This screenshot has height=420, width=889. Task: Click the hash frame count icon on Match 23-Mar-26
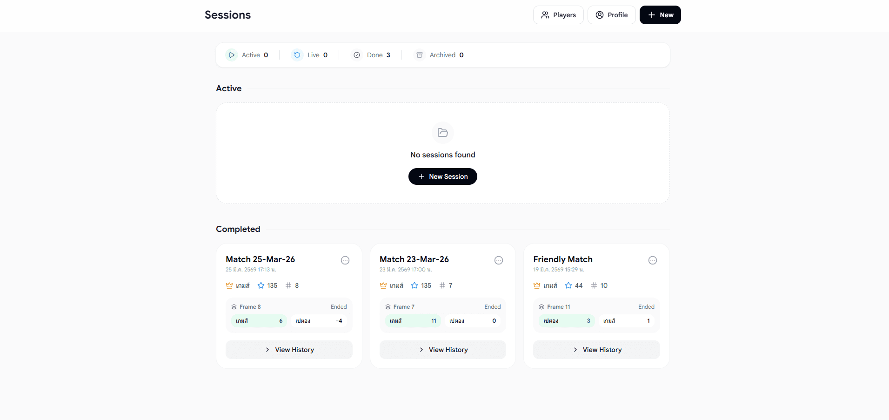[442, 285]
